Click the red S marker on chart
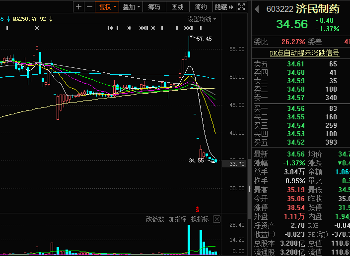350x256 pixels. point(197,209)
